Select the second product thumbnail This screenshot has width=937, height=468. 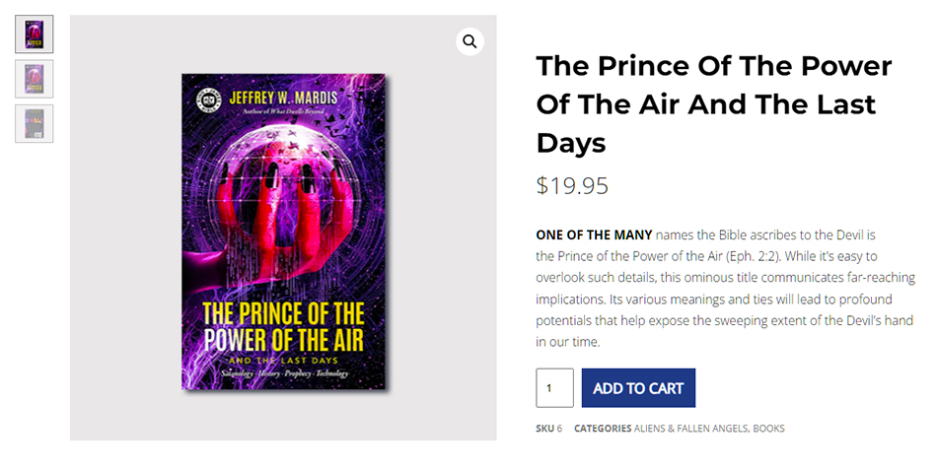coord(35,79)
